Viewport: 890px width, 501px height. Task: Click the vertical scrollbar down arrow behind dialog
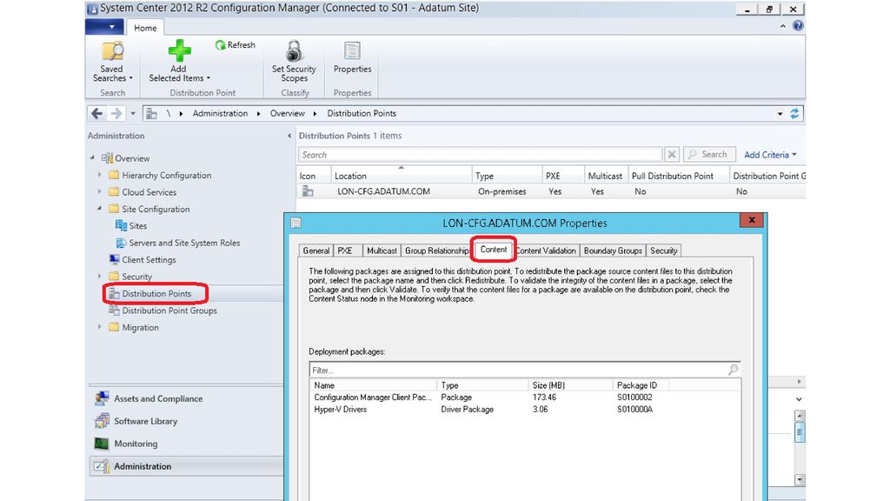(800, 479)
